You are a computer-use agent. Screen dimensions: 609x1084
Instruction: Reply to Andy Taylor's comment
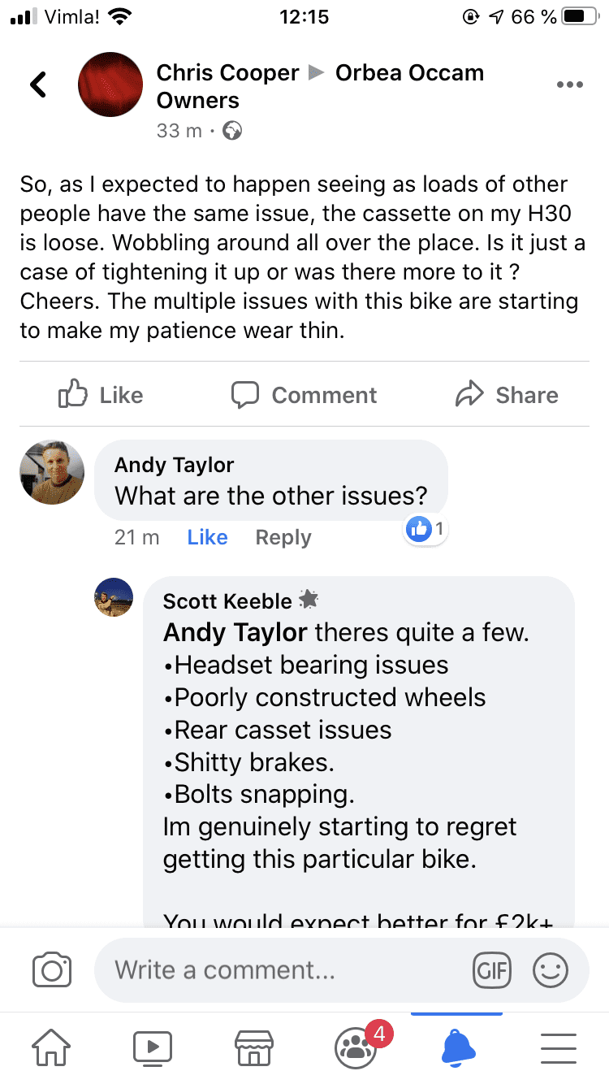click(283, 537)
